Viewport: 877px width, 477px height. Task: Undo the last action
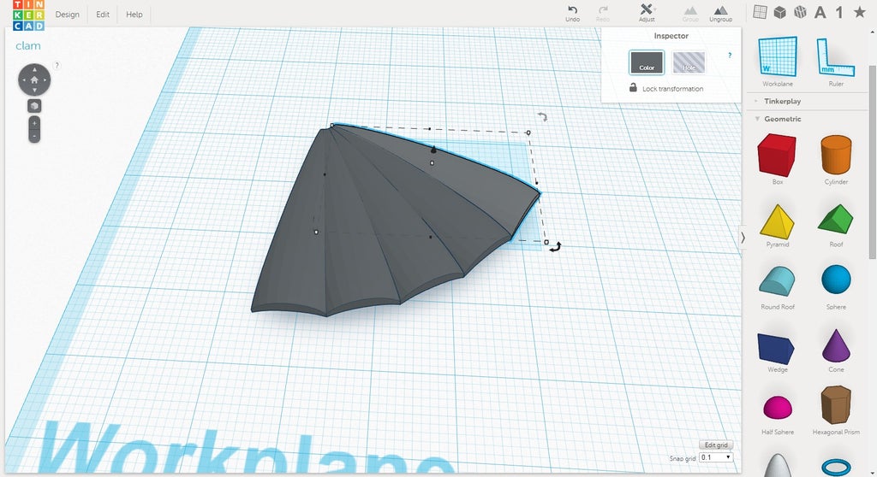573,14
